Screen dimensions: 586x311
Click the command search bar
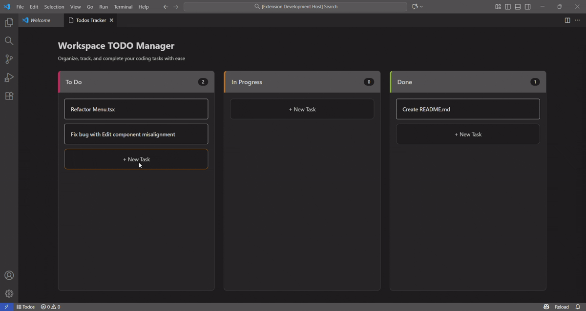coord(295,6)
